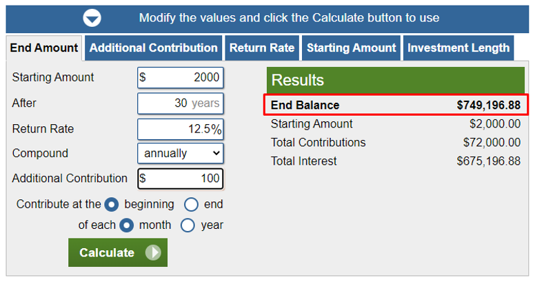Screen dimensions: 535x282
Task: Select the beginning contribution radio button
Action: click(x=112, y=205)
